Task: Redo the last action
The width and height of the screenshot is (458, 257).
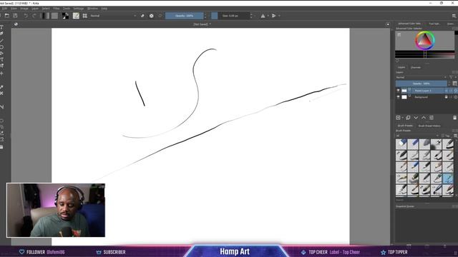Action: 34,16
